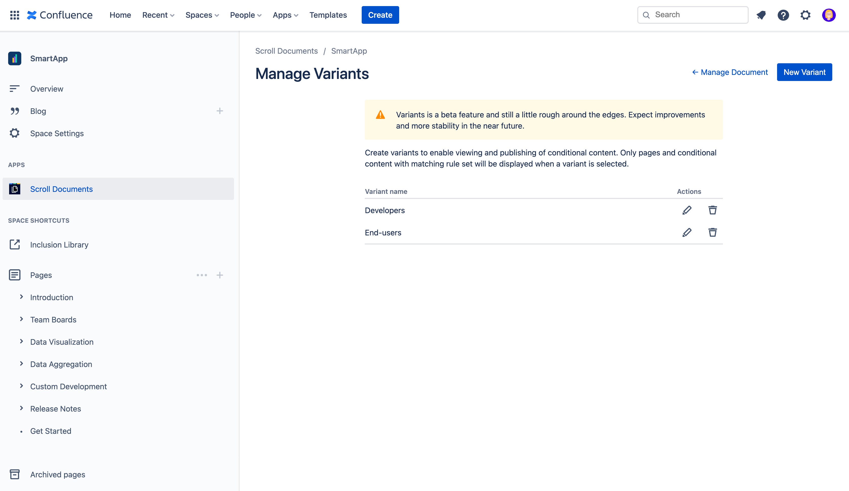
Task: Open Templates in top navigation
Action: point(328,15)
